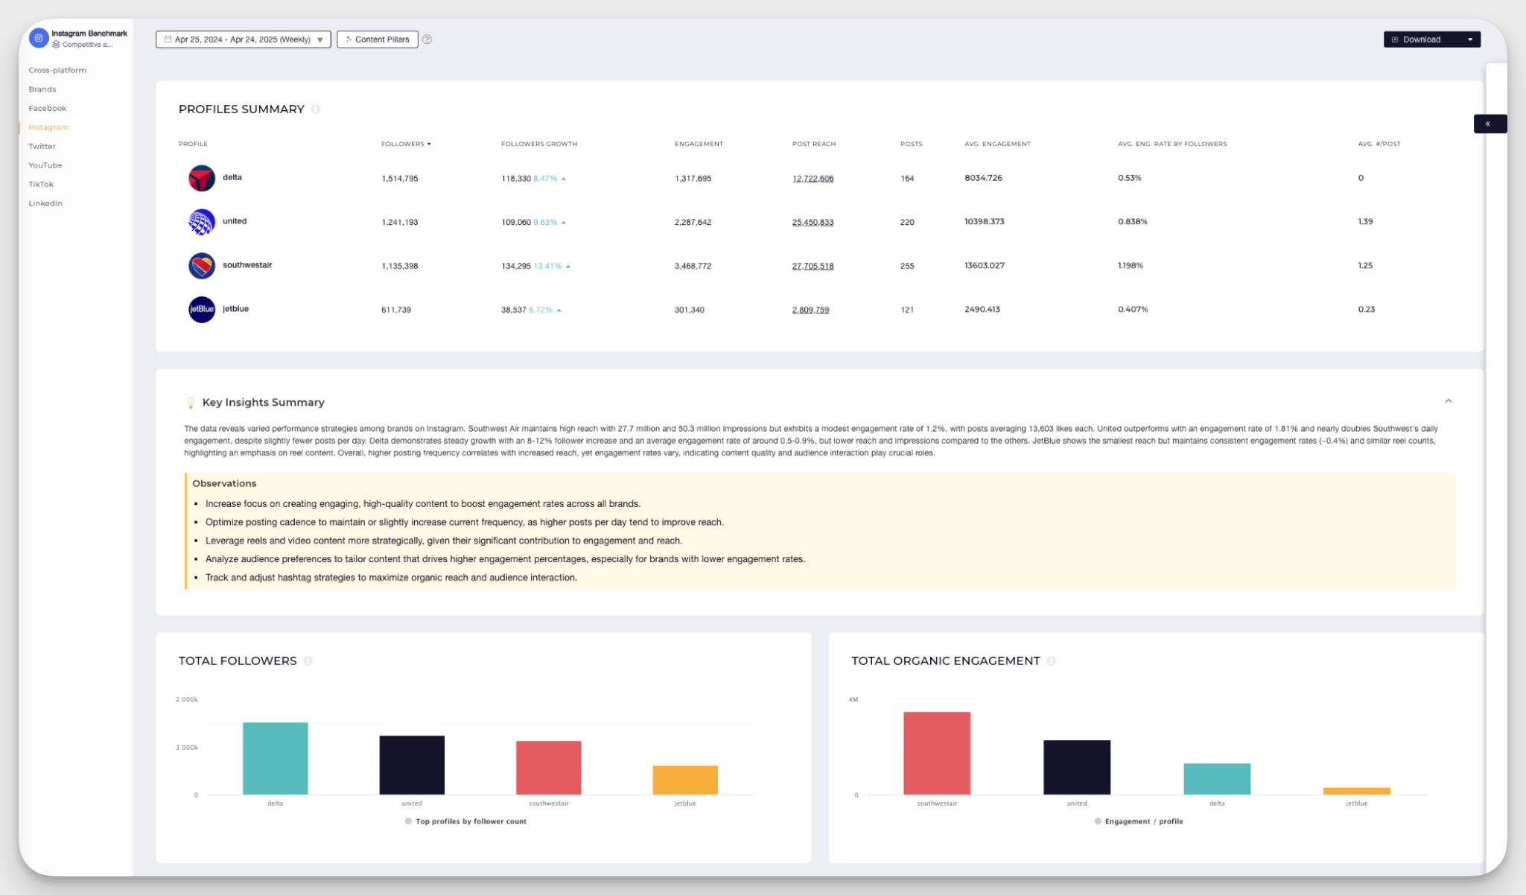Viewport: 1526px width, 895px height.
Task: Open southwestair post reach 27,705,518 link
Action: pos(813,266)
